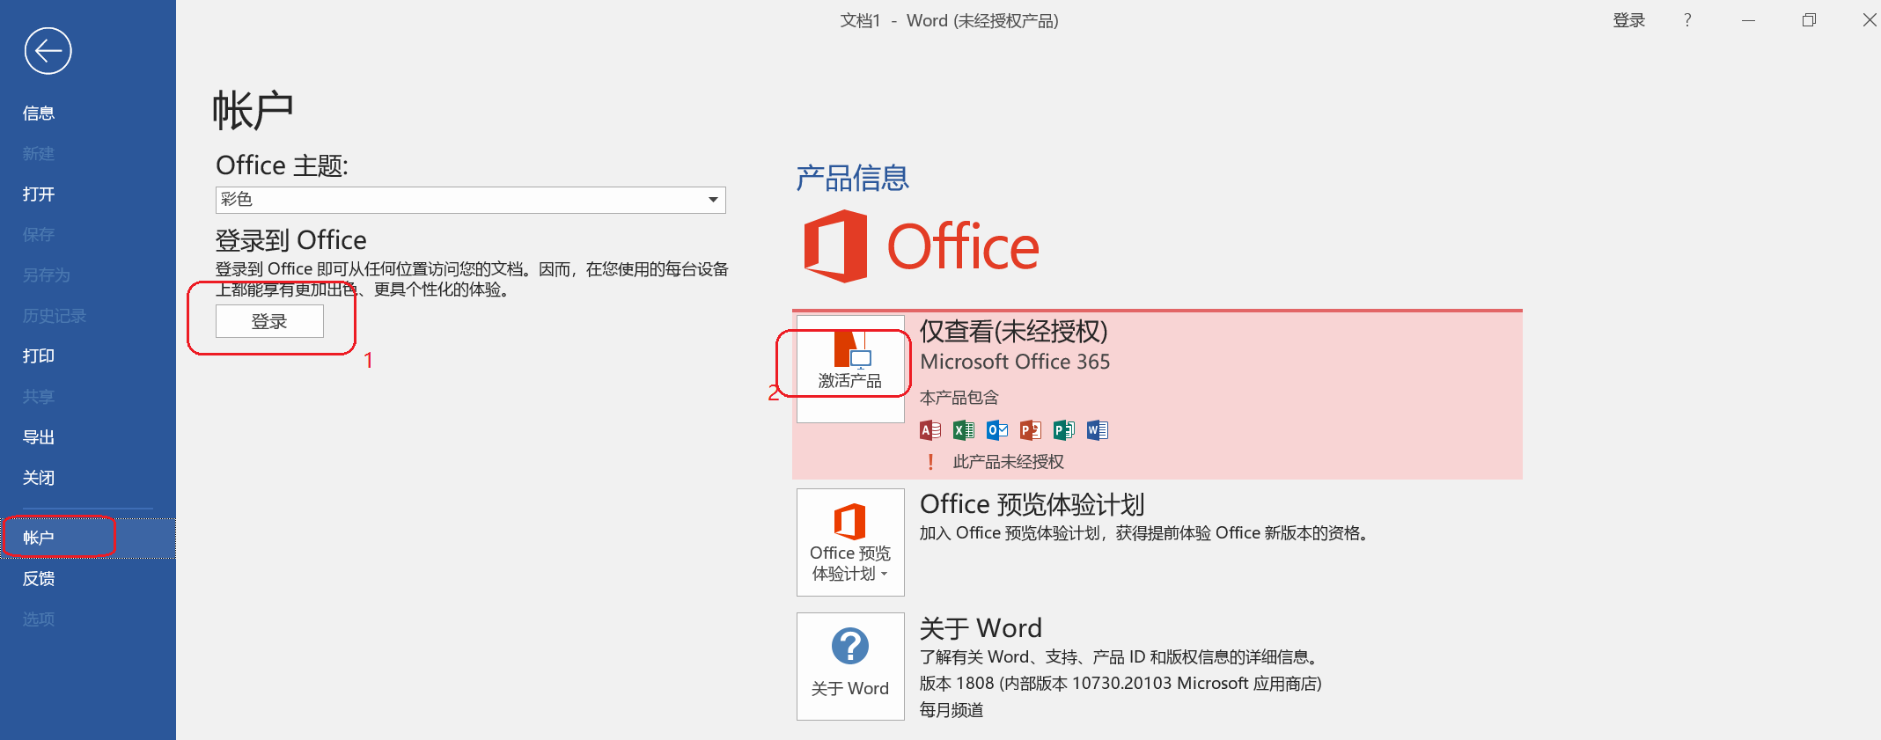Click the Word app icon in product list

[1098, 430]
